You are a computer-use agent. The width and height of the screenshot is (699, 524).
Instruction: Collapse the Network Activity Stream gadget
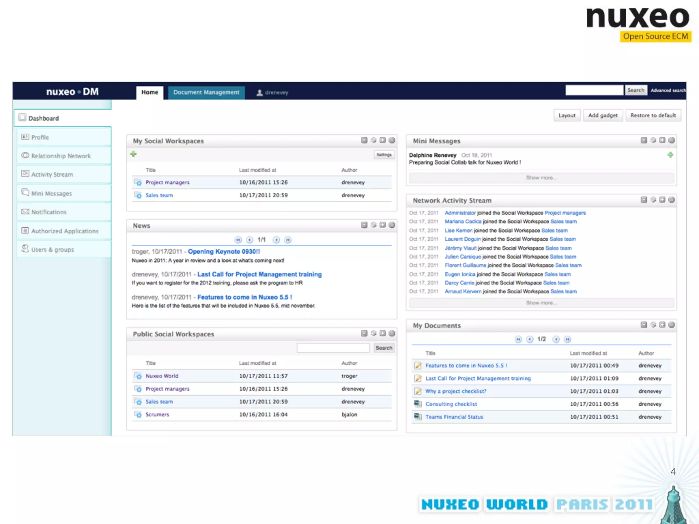644,200
